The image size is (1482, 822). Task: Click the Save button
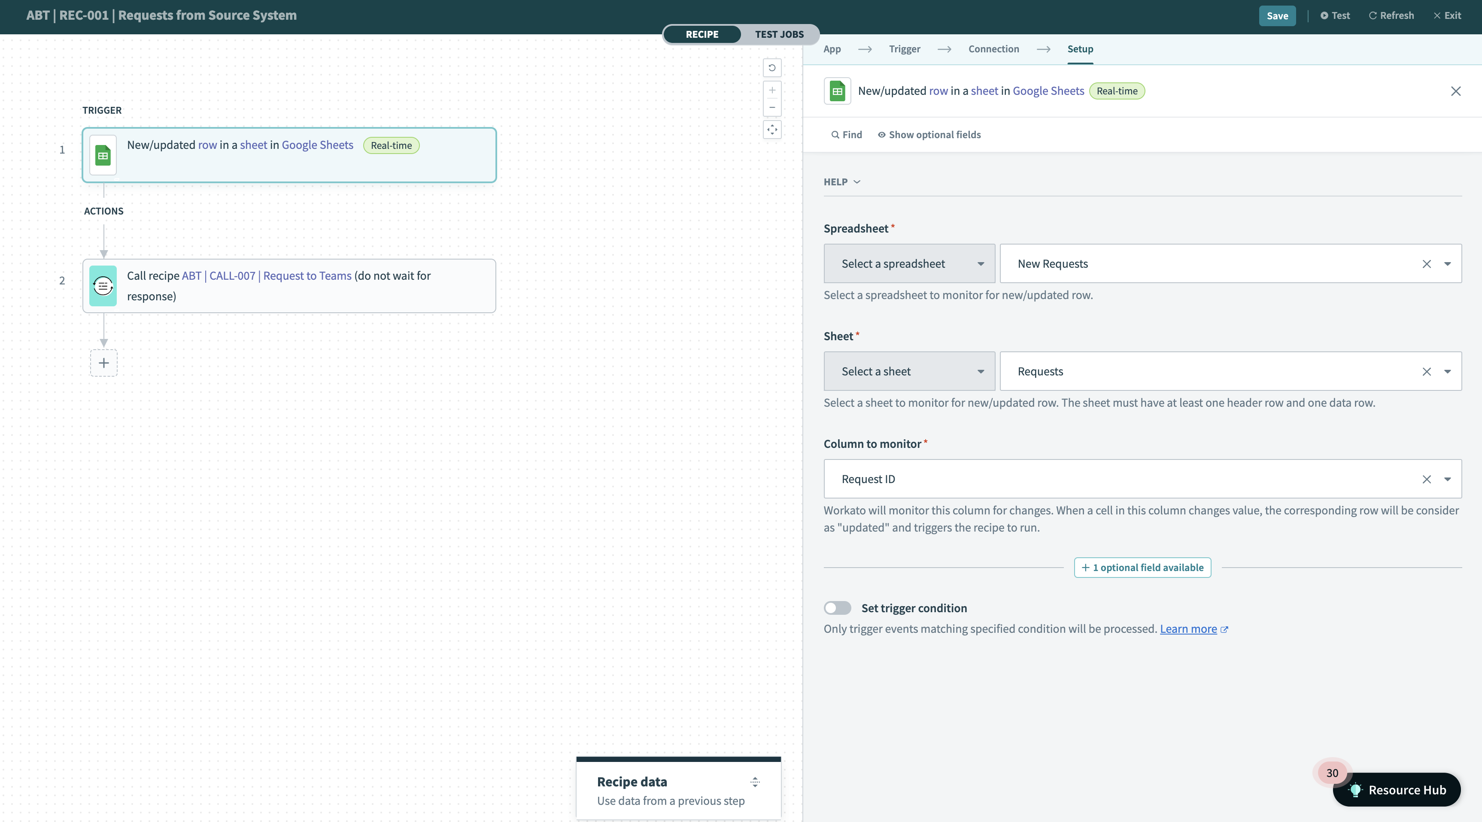coord(1276,14)
